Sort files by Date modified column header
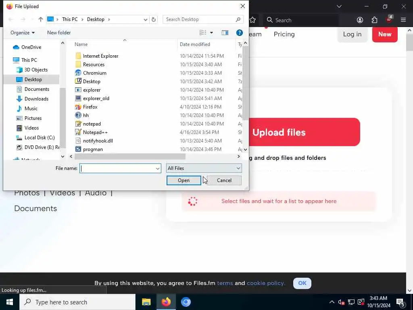The height and width of the screenshot is (310, 413). point(206,44)
